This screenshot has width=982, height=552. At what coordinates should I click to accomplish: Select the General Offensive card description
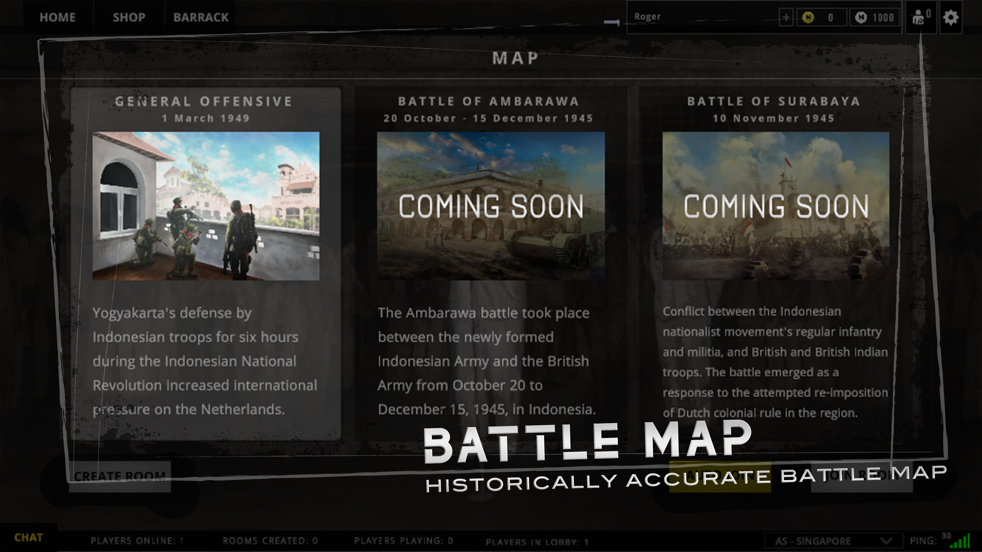pyautogui.click(x=205, y=361)
